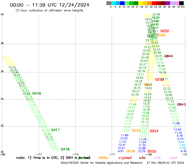This screenshot has width=187, height=165.
Task: Click the red time stamp 0254
Action: tap(154, 131)
